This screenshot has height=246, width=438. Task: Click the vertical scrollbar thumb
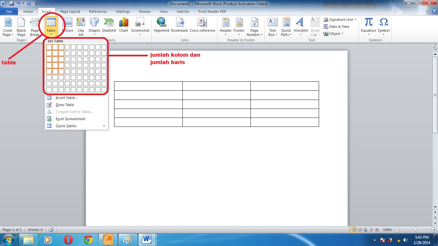pos(435,95)
